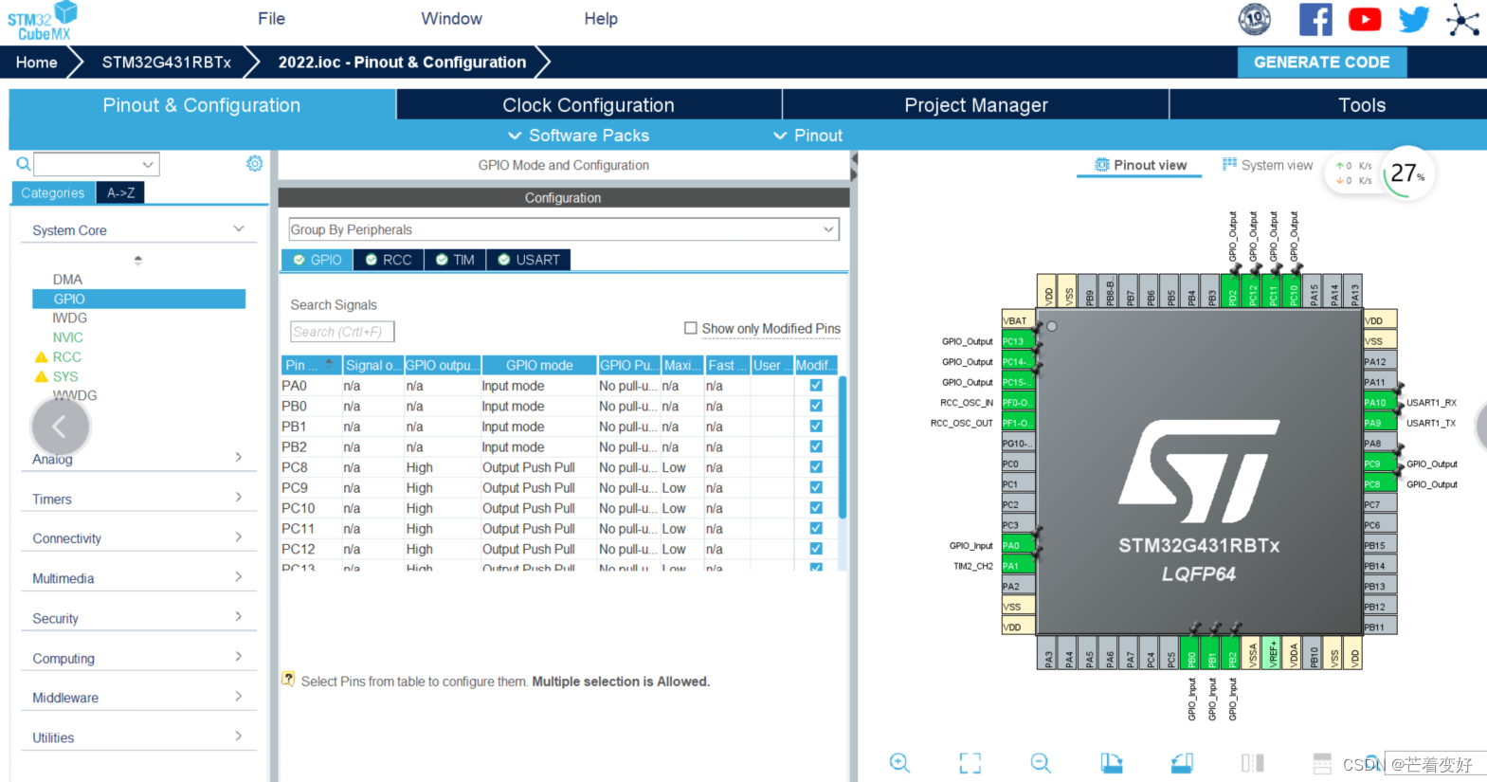Screen dimensions: 1487x782
Task: Toggle Modified checkbox for PC10 row
Action: 816,508
